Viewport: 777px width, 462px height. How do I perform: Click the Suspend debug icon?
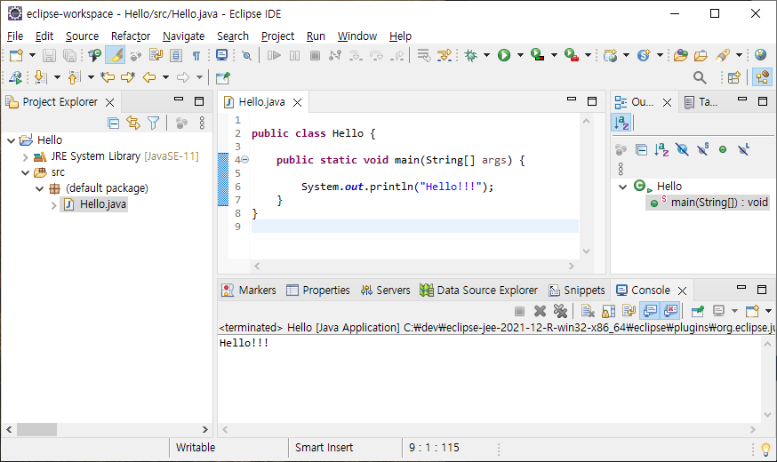pos(294,55)
